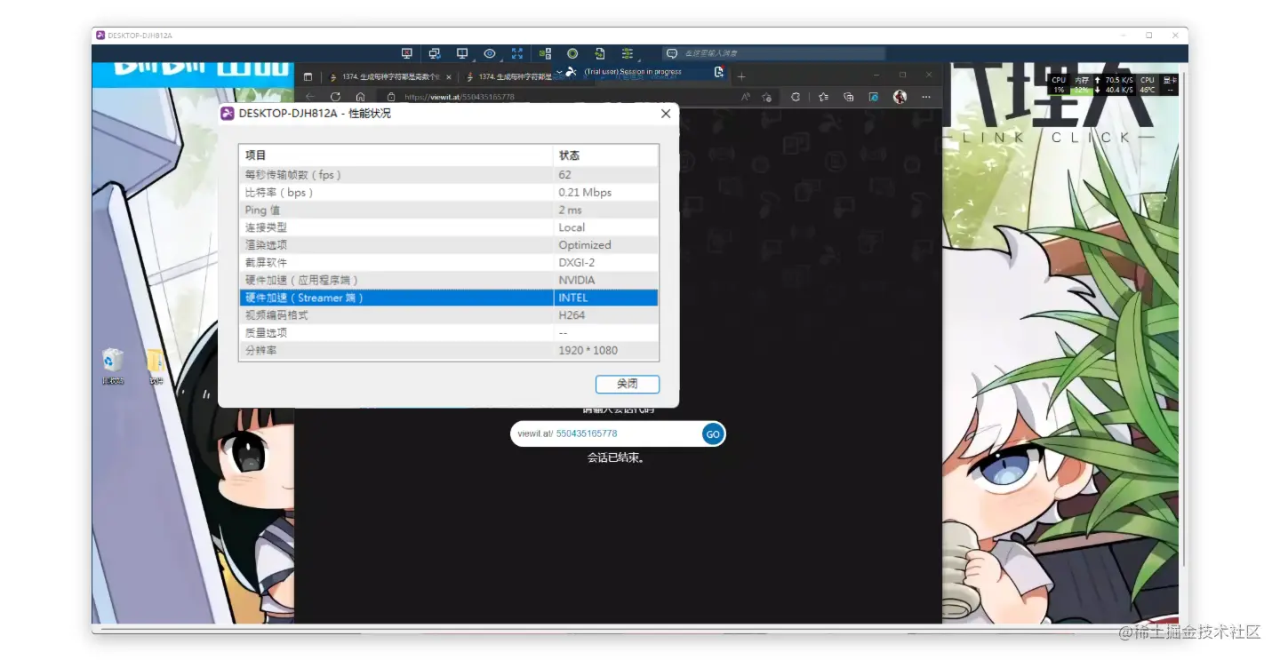Select the 每秒传输帧数 (fps) row
The width and height of the screenshot is (1280, 660).
click(449, 175)
